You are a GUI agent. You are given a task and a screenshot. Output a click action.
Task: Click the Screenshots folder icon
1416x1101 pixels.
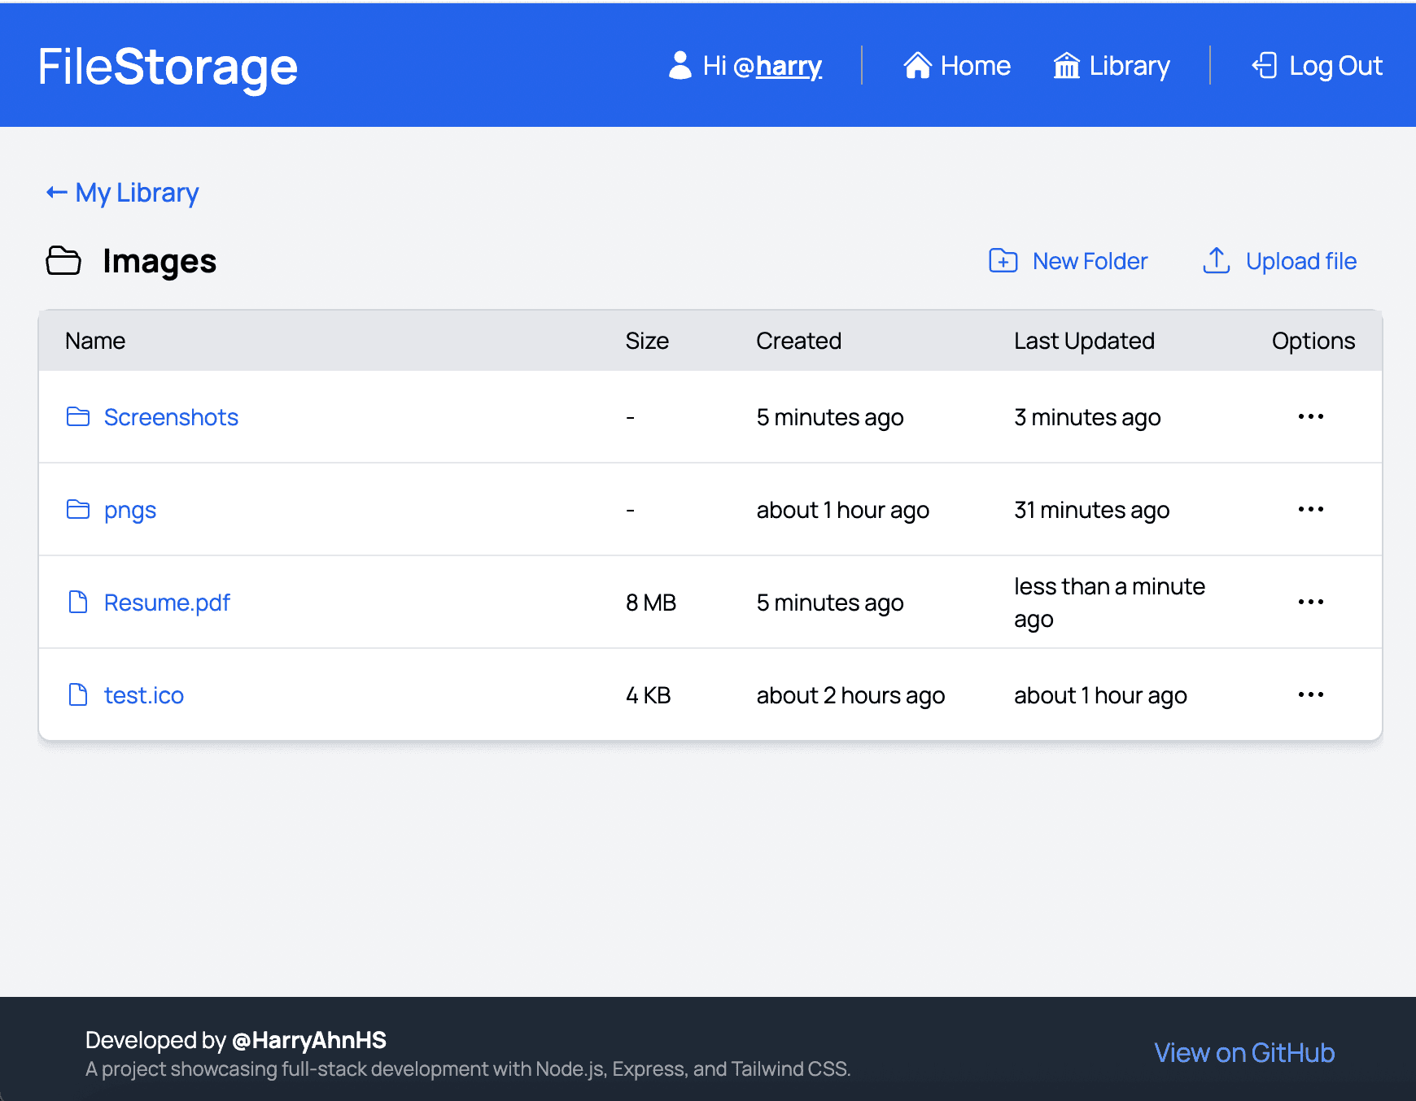[x=78, y=417]
